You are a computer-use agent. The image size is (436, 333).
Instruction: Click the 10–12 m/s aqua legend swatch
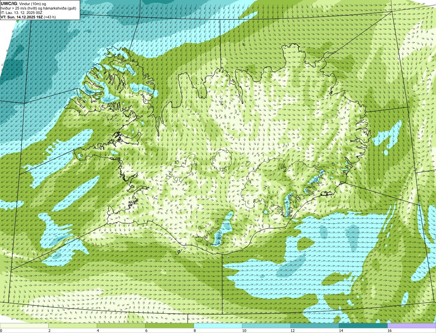point(266,326)
